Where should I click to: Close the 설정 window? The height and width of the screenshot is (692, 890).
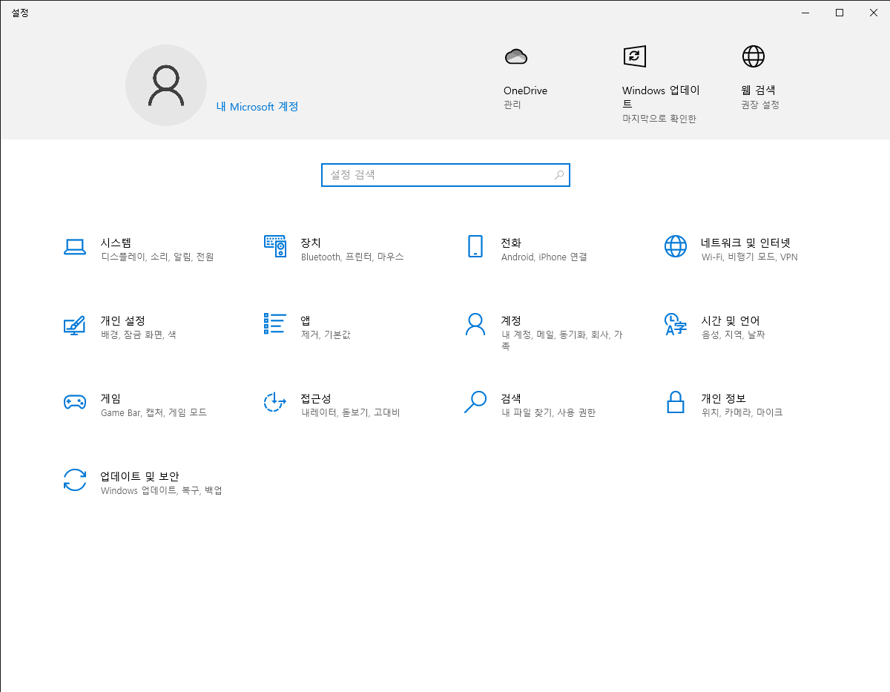tap(873, 12)
